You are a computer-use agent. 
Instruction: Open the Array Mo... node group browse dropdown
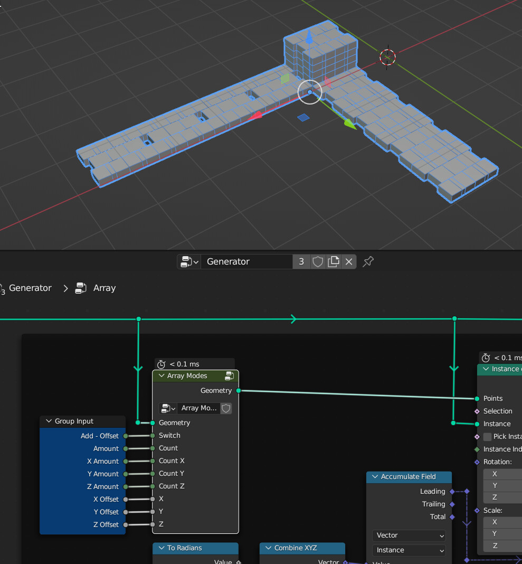pyautogui.click(x=168, y=408)
